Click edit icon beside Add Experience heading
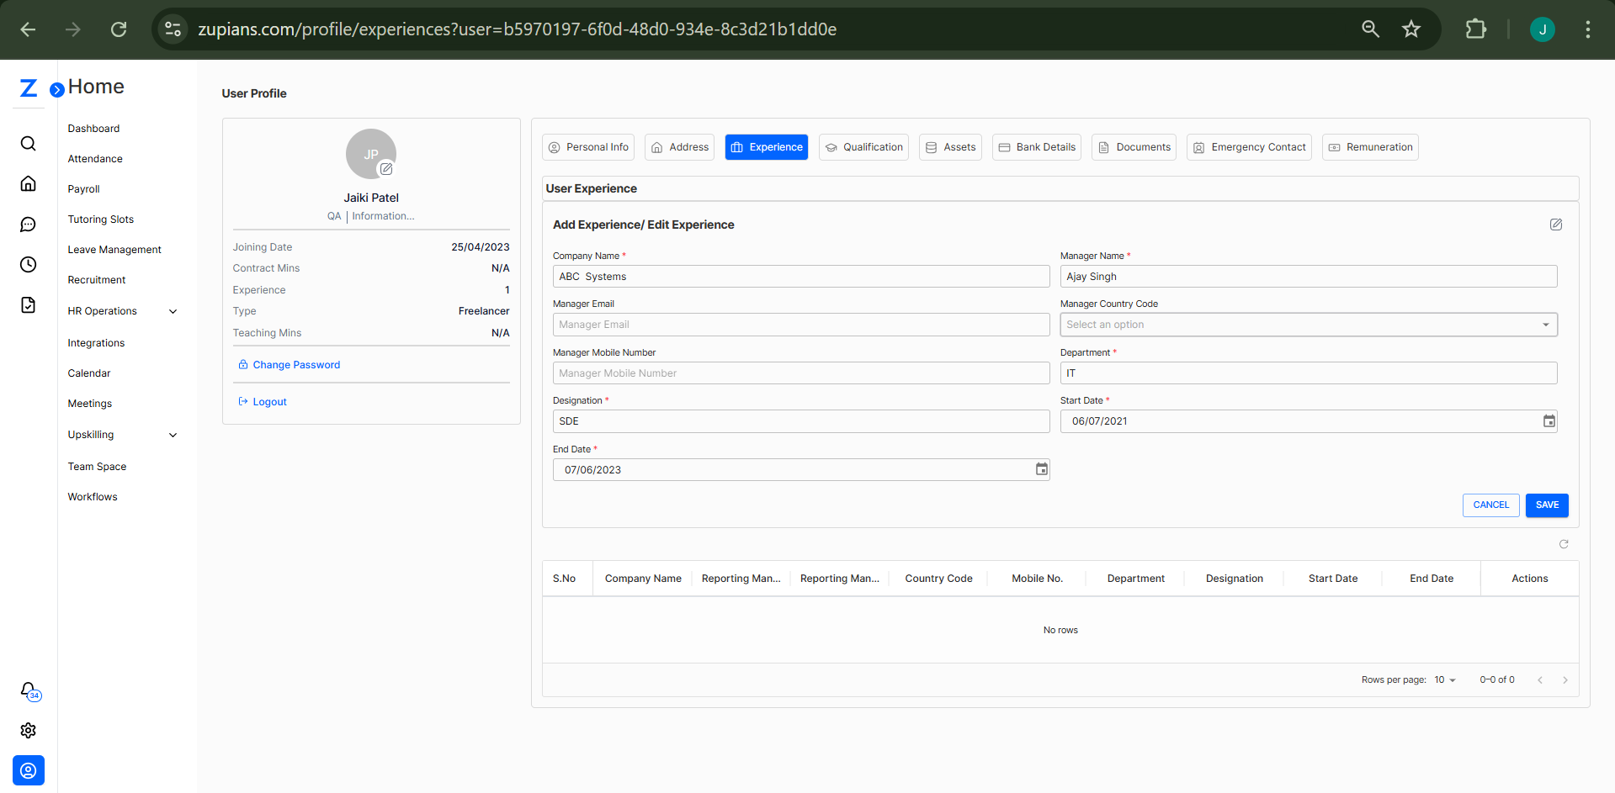This screenshot has width=1615, height=793. click(1556, 225)
